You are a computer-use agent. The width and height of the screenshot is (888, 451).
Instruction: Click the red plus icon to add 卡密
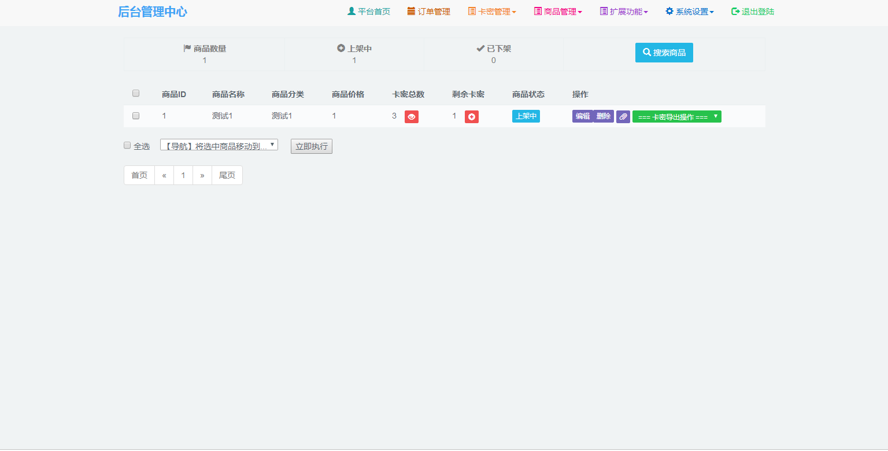click(471, 116)
